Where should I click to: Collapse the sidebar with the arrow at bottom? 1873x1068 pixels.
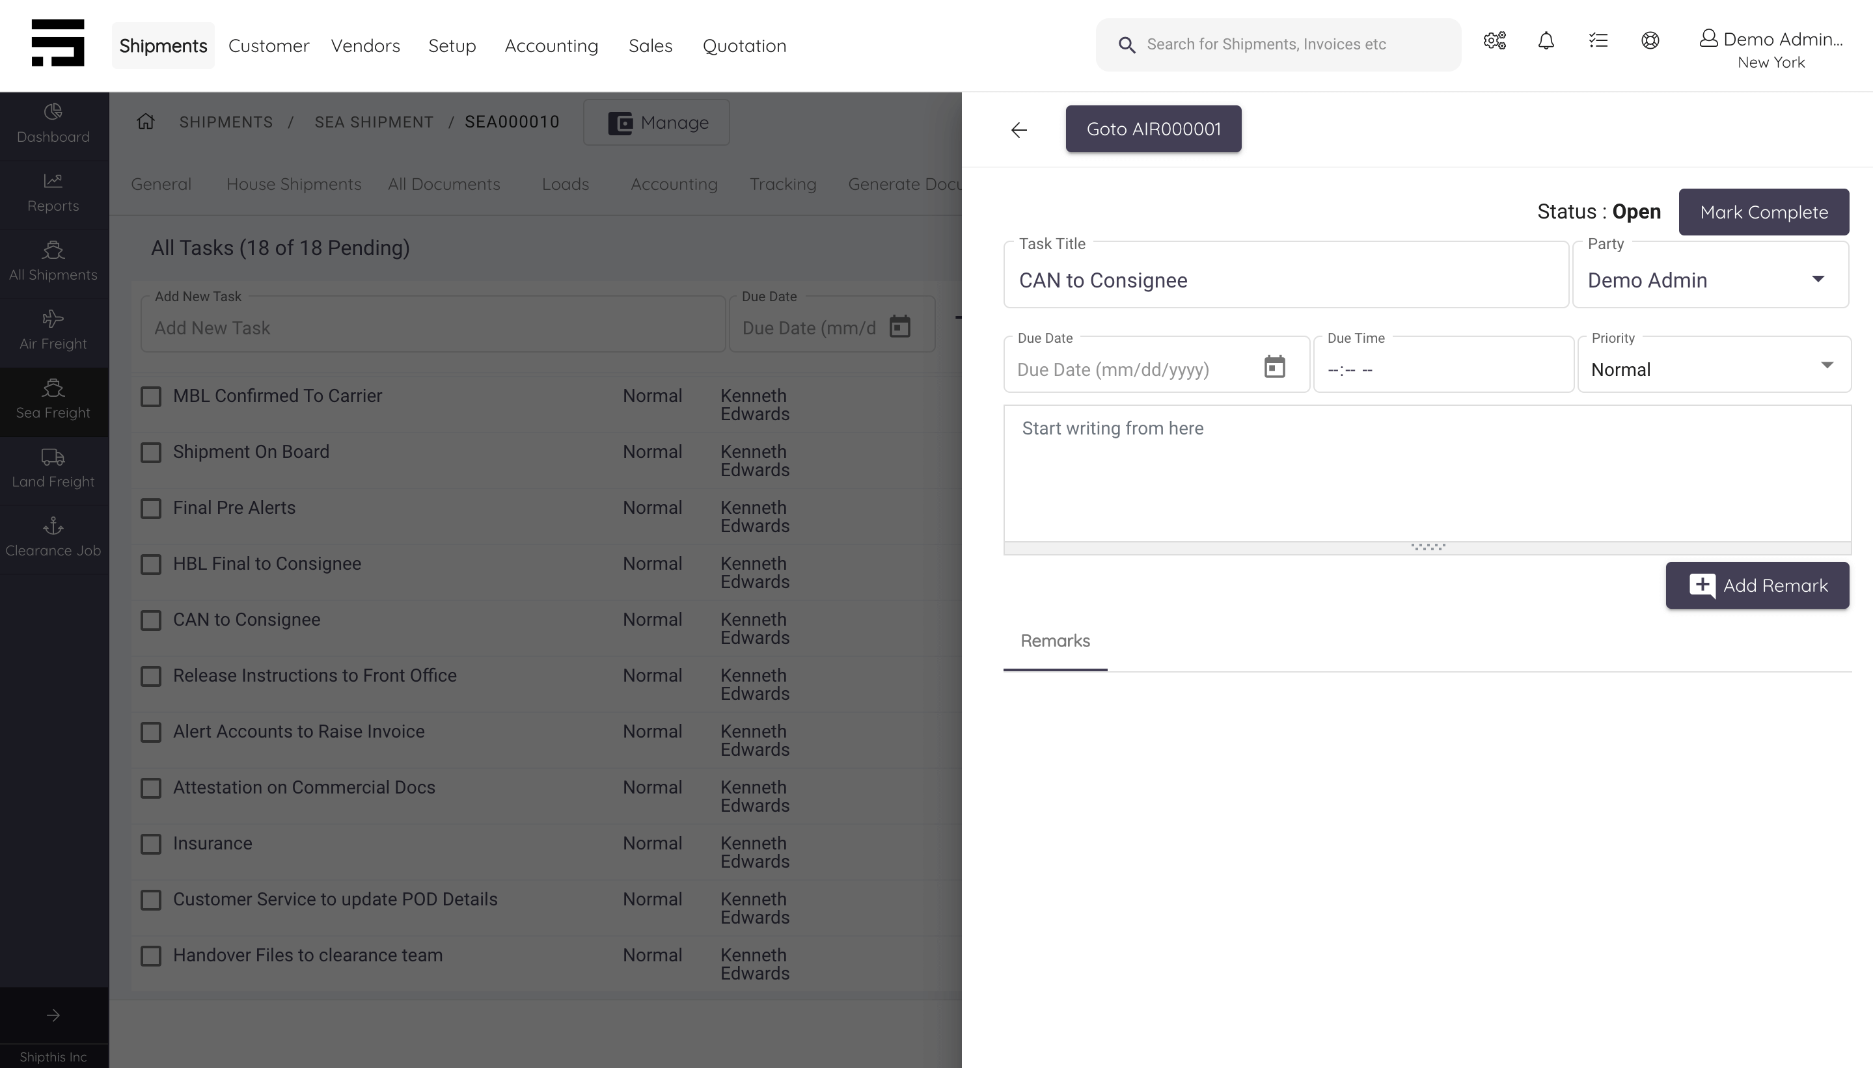(x=52, y=1016)
